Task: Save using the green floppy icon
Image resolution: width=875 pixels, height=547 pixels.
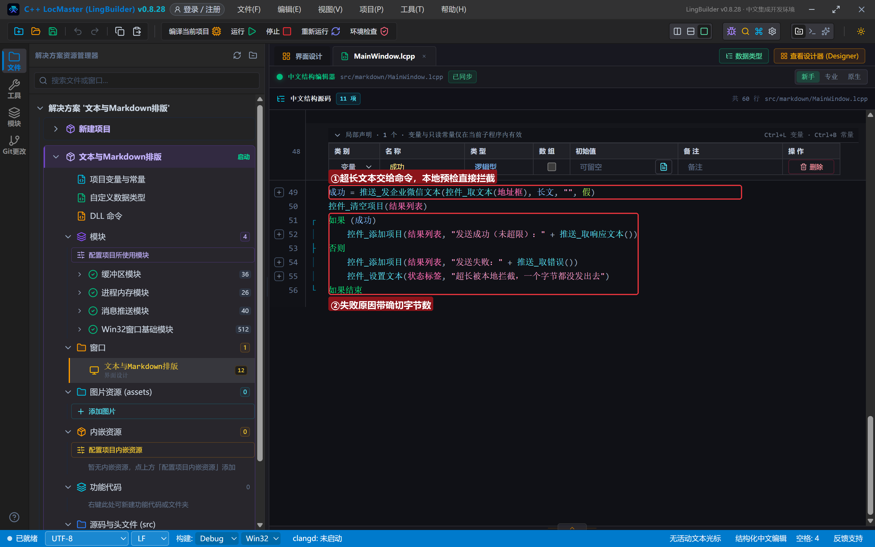Action: pyautogui.click(x=53, y=32)
